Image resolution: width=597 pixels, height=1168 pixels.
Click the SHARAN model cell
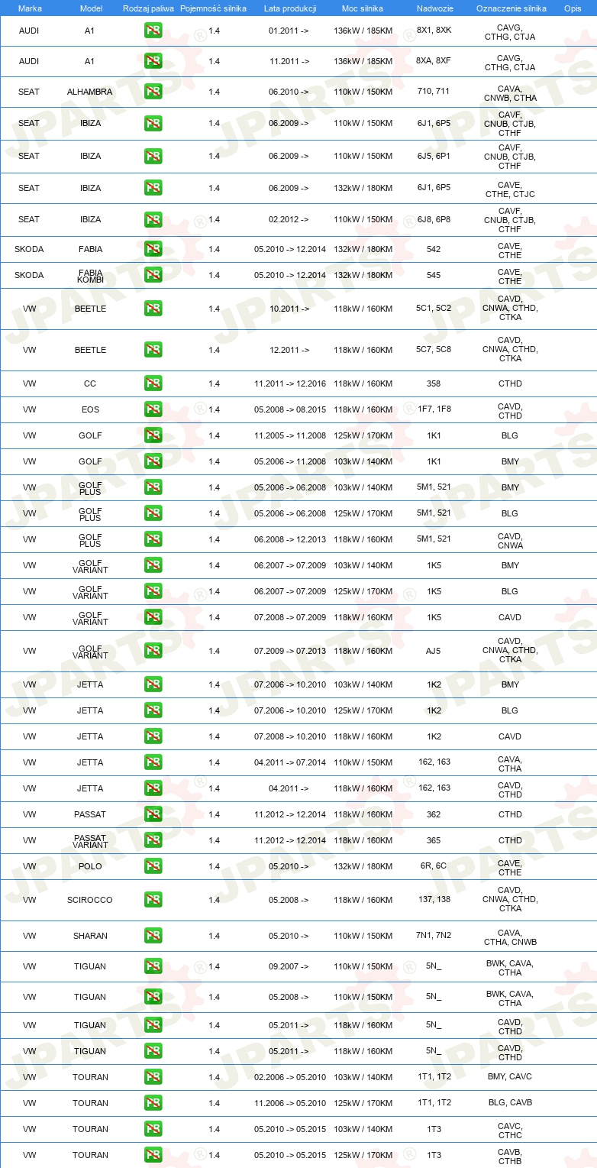coord(90,936)
